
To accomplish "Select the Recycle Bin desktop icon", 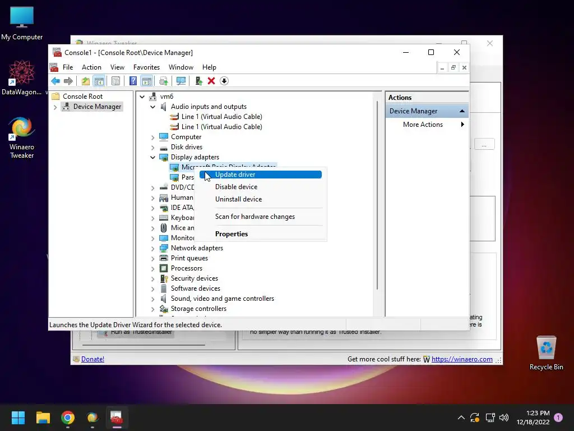I will (546, 354).
